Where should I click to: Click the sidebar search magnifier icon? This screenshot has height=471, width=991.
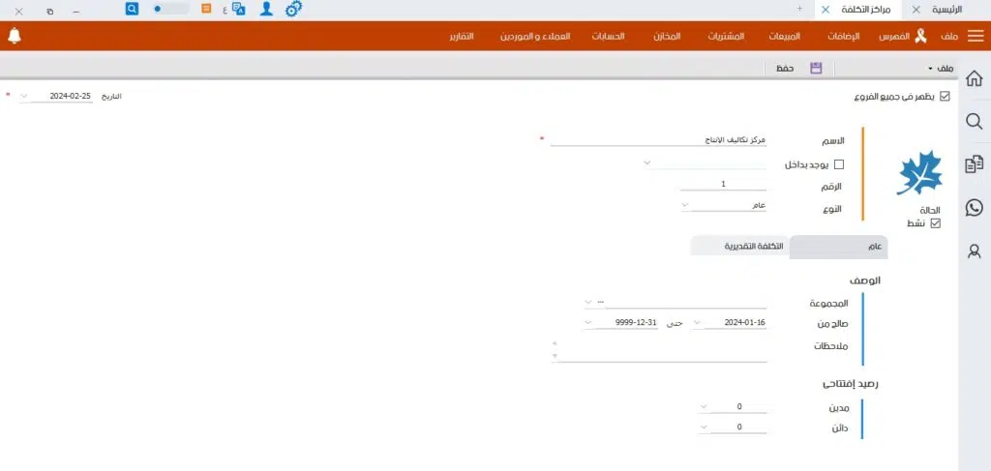tap(974, 121)
